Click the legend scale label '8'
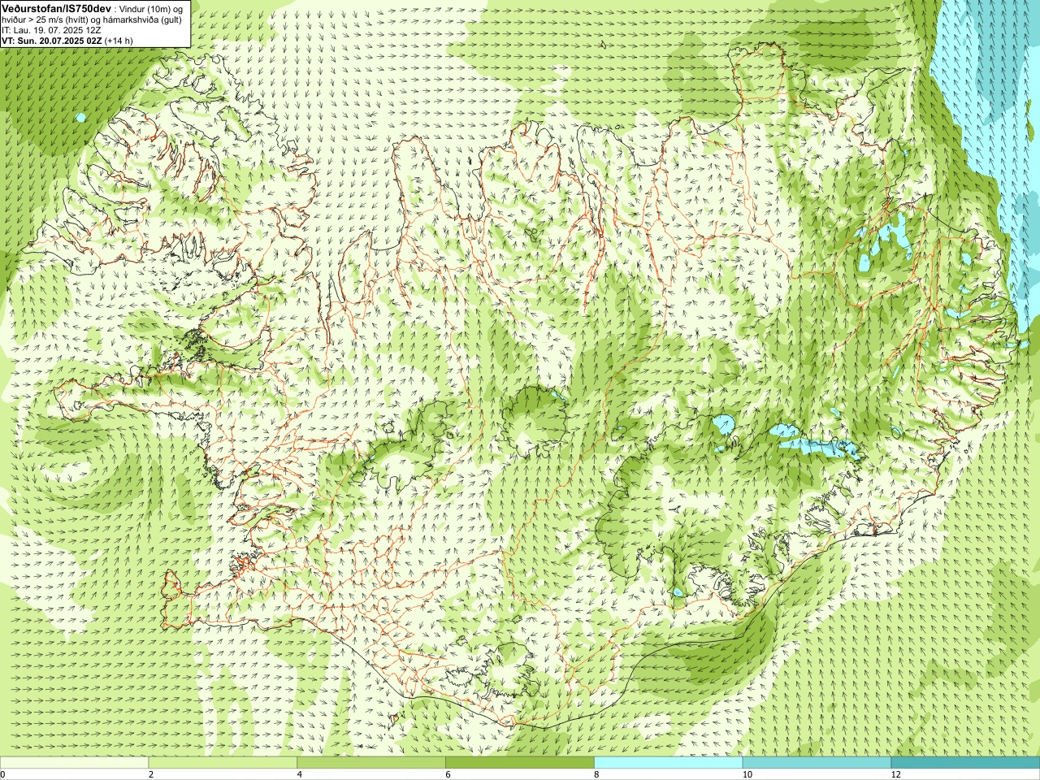The image size is (1040, 780). [597, 774]
